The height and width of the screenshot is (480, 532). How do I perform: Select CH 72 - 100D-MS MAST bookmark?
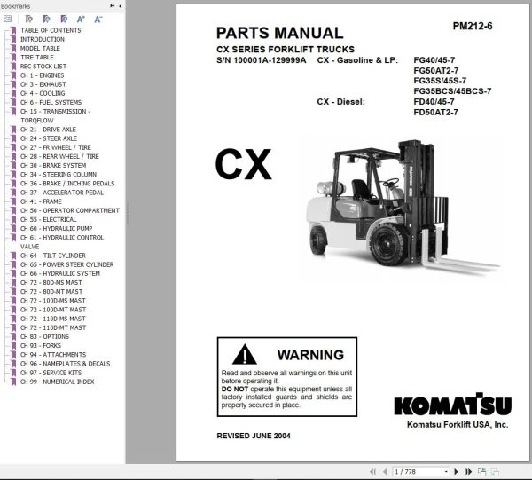coord(53,301)
